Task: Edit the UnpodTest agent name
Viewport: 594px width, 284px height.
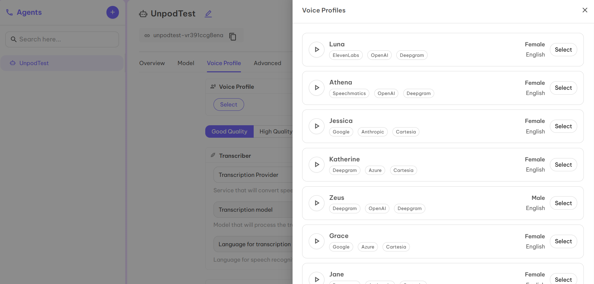Action: 208,14
